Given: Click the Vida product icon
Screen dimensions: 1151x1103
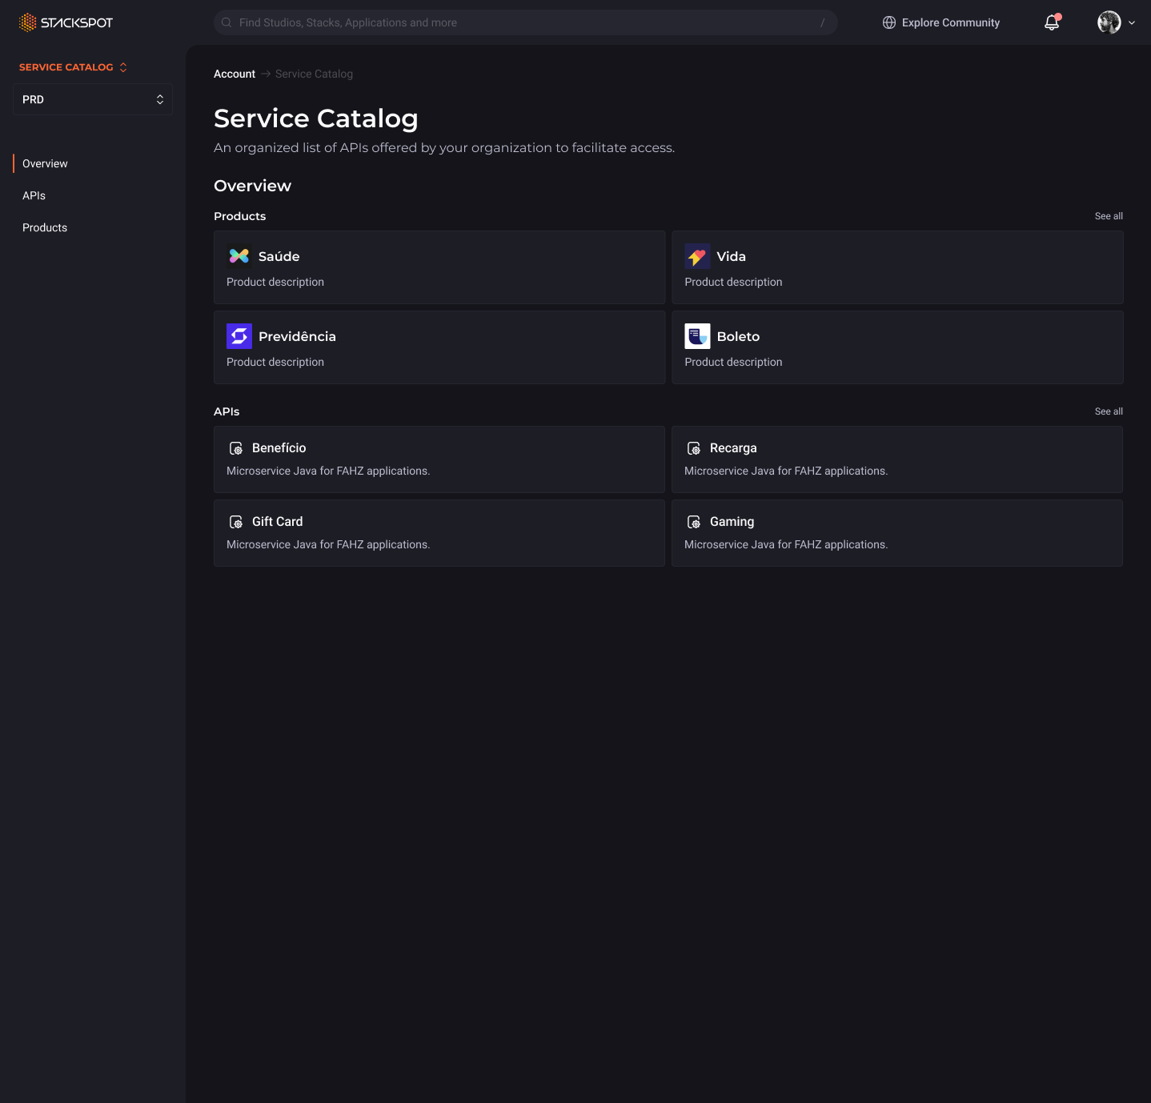Looking at the screenshot, I should [x=697, y=256].
